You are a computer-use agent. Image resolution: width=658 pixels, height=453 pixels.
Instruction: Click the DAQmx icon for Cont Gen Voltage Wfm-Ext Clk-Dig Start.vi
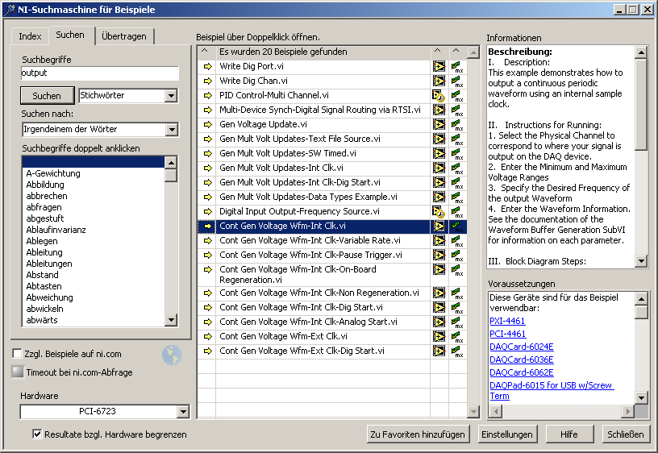457,351
